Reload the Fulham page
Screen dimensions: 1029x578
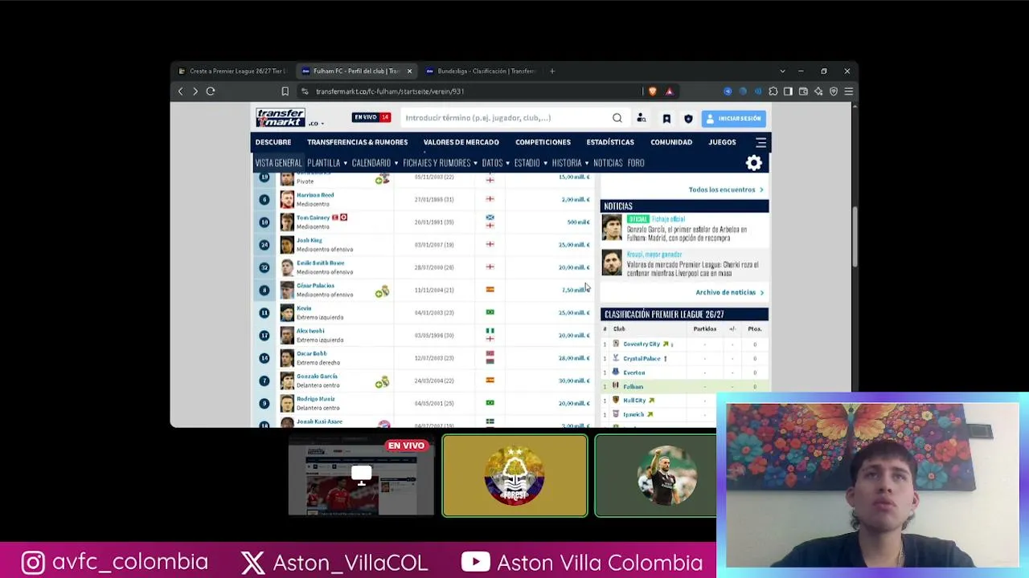[x=211, y=92]
